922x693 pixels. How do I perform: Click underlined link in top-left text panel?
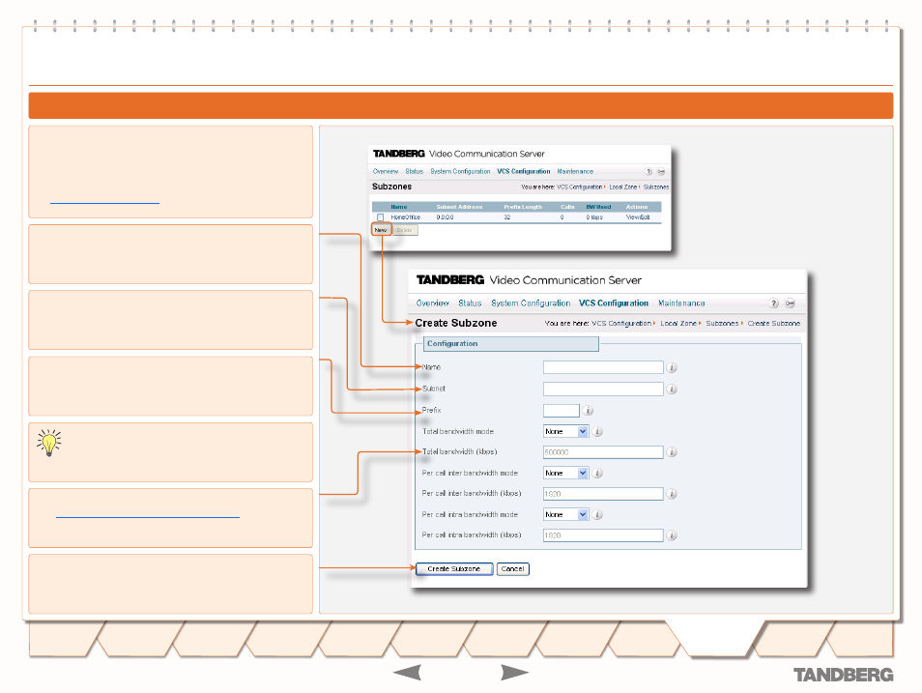click(104, 201)
